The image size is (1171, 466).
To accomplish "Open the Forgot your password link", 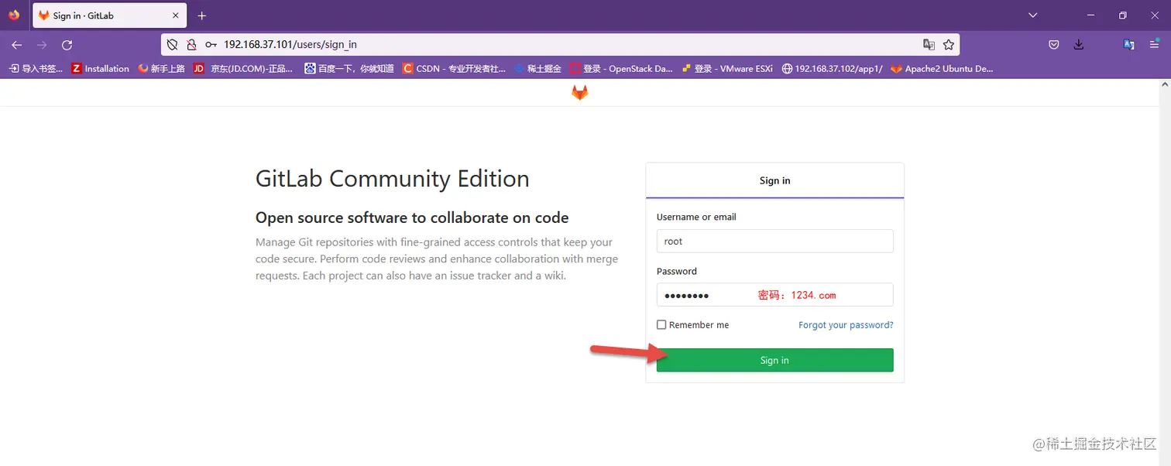I will [846, 325].
